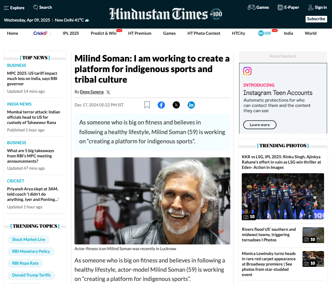Click the Search magnifier icon
The width and height of the screenshot is (332, 284).
[x=36, y=7]
